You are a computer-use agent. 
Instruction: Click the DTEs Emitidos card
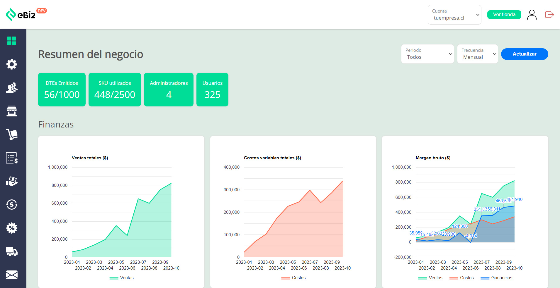(x=62, y=89)
